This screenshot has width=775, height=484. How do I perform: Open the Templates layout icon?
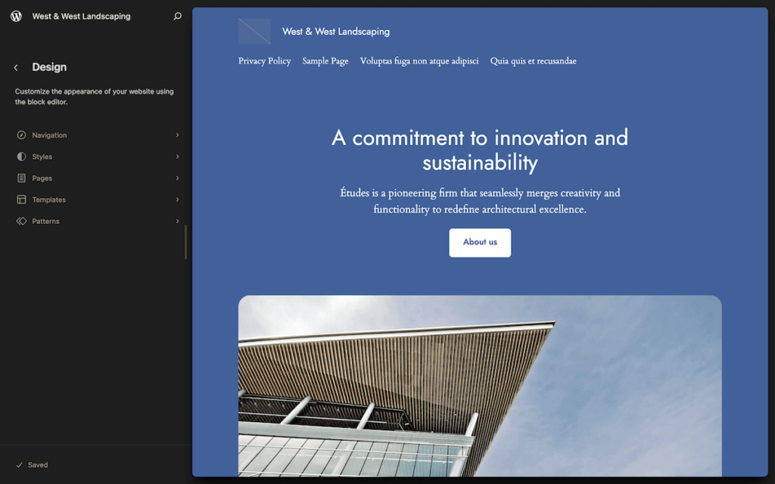coord(20,199)
